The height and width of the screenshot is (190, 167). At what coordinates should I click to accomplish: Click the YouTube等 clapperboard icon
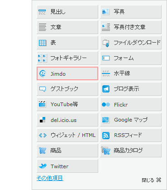(x=42, y=104)
